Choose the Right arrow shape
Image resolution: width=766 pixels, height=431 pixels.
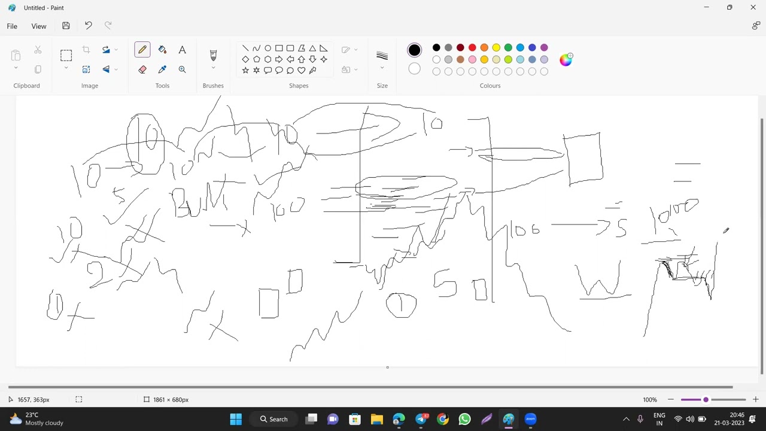pos(279,59)
